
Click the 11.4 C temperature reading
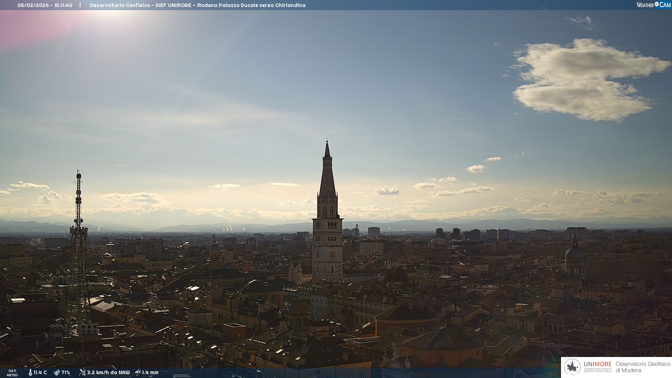point(40,372)
